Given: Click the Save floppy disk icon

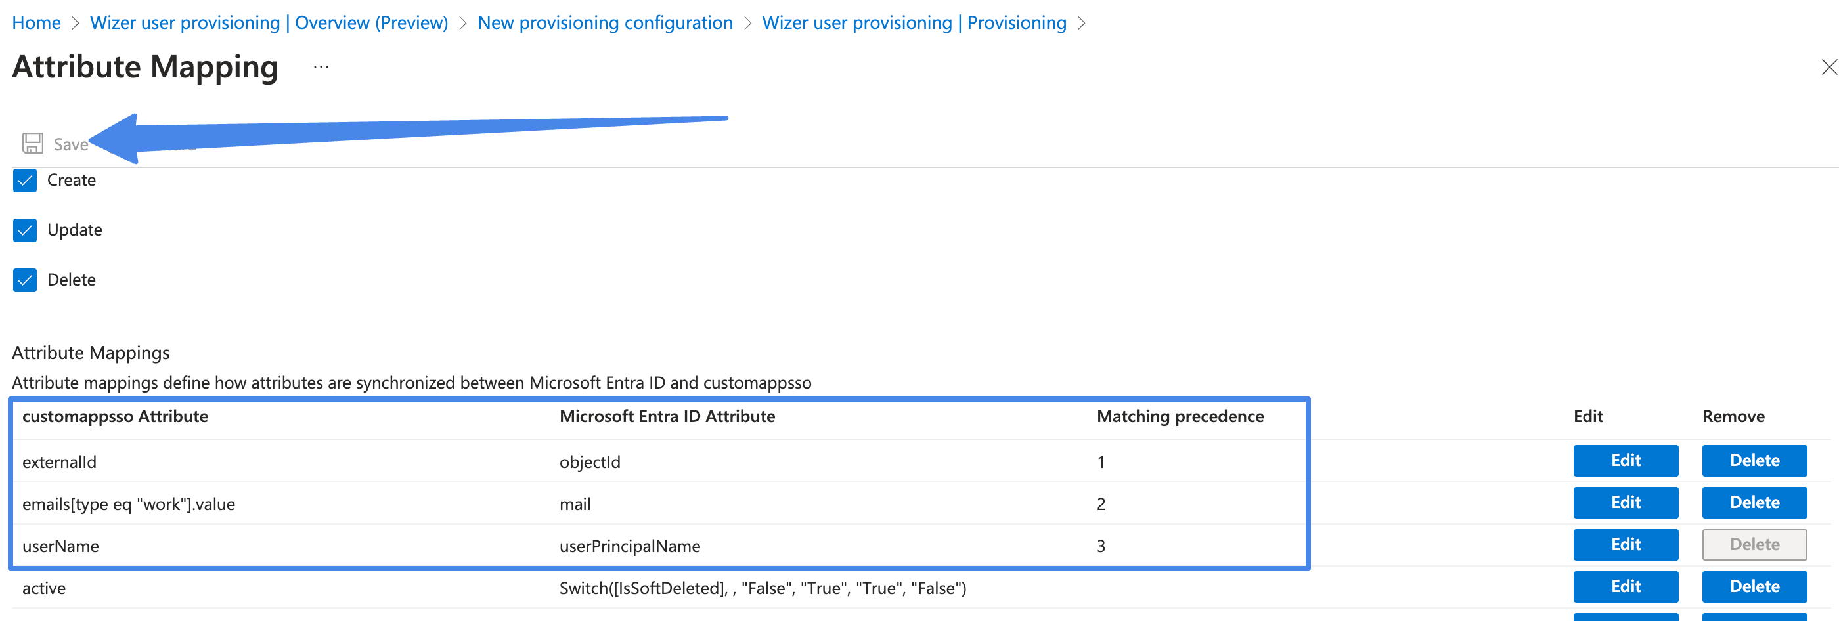Looking at the screenshot, I should point(33,144).
